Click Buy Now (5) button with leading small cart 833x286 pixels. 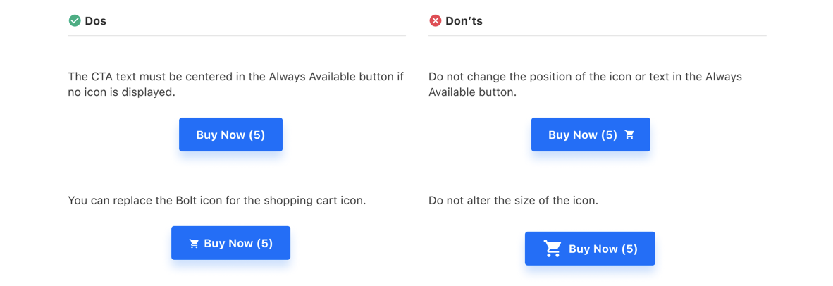pos(230,243)
